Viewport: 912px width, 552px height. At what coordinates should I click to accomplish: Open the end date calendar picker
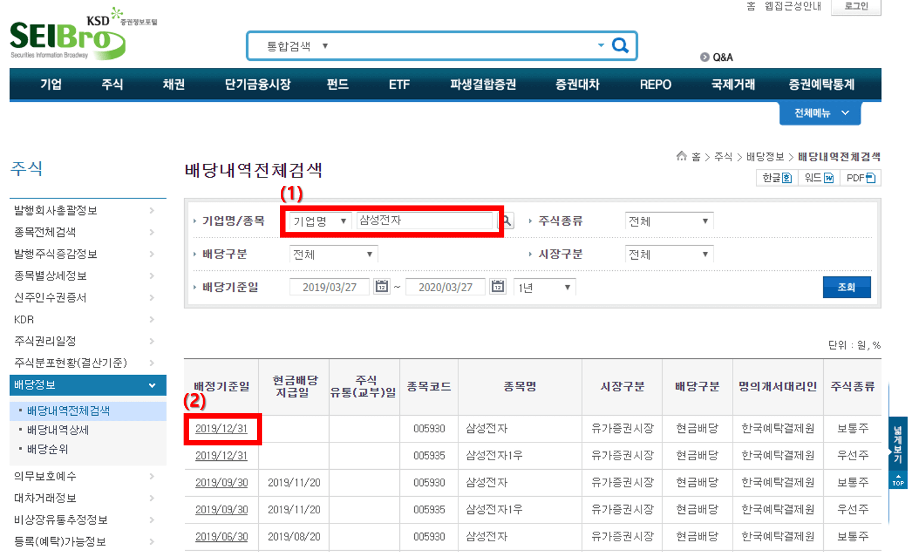pos(498,287)
